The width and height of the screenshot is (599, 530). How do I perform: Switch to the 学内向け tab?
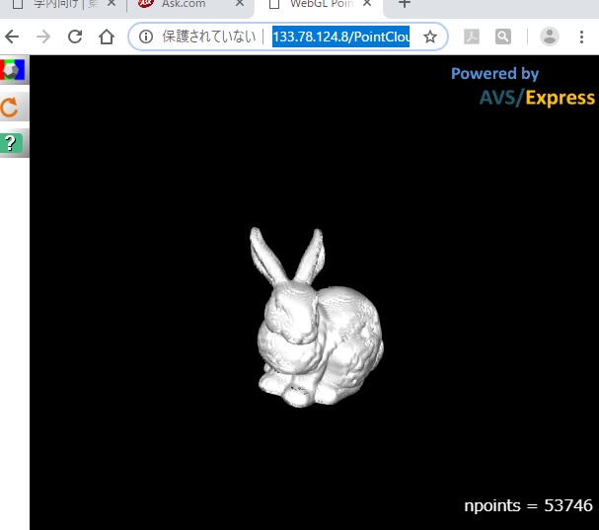point(61,4)
